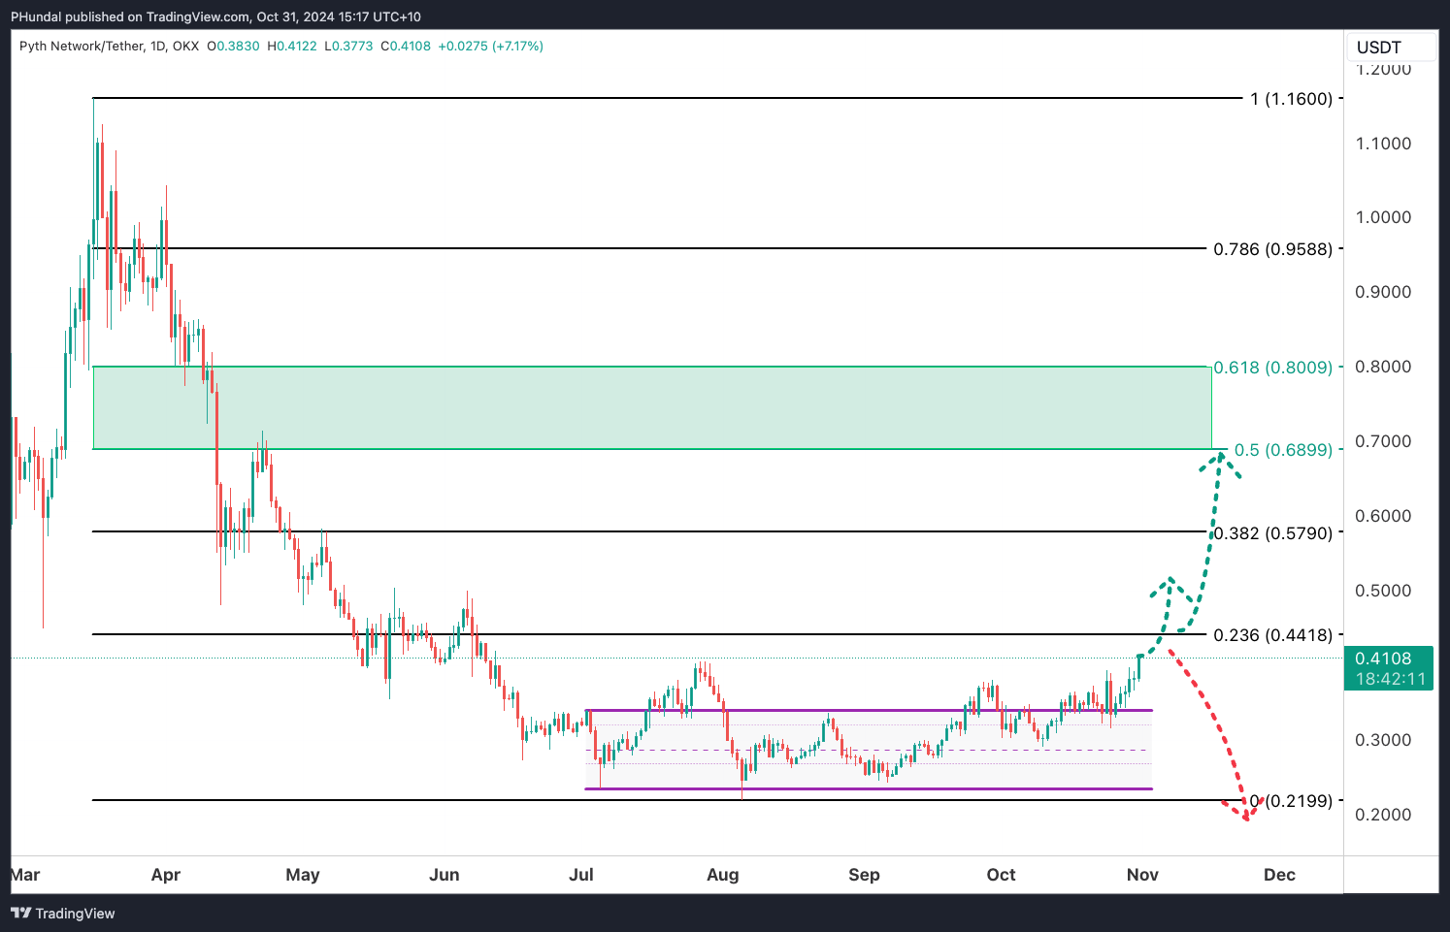This screenshot has height=932, width=1450.
Task: Click the Sep label on the time axis
Action: [864, 875]
